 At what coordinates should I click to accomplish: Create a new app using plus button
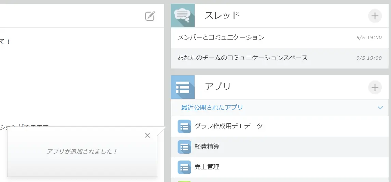375,88
